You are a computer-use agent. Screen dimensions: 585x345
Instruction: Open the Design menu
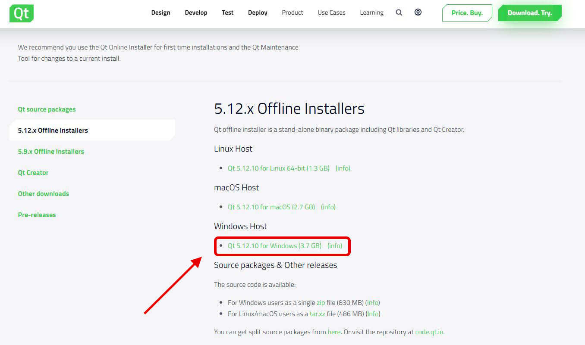coord(160,12)
